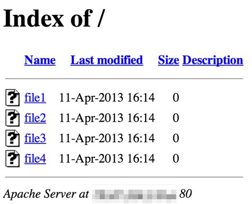Click the 'Apache Server at' footer text
The image size is (252, 204).
(46, 194)
